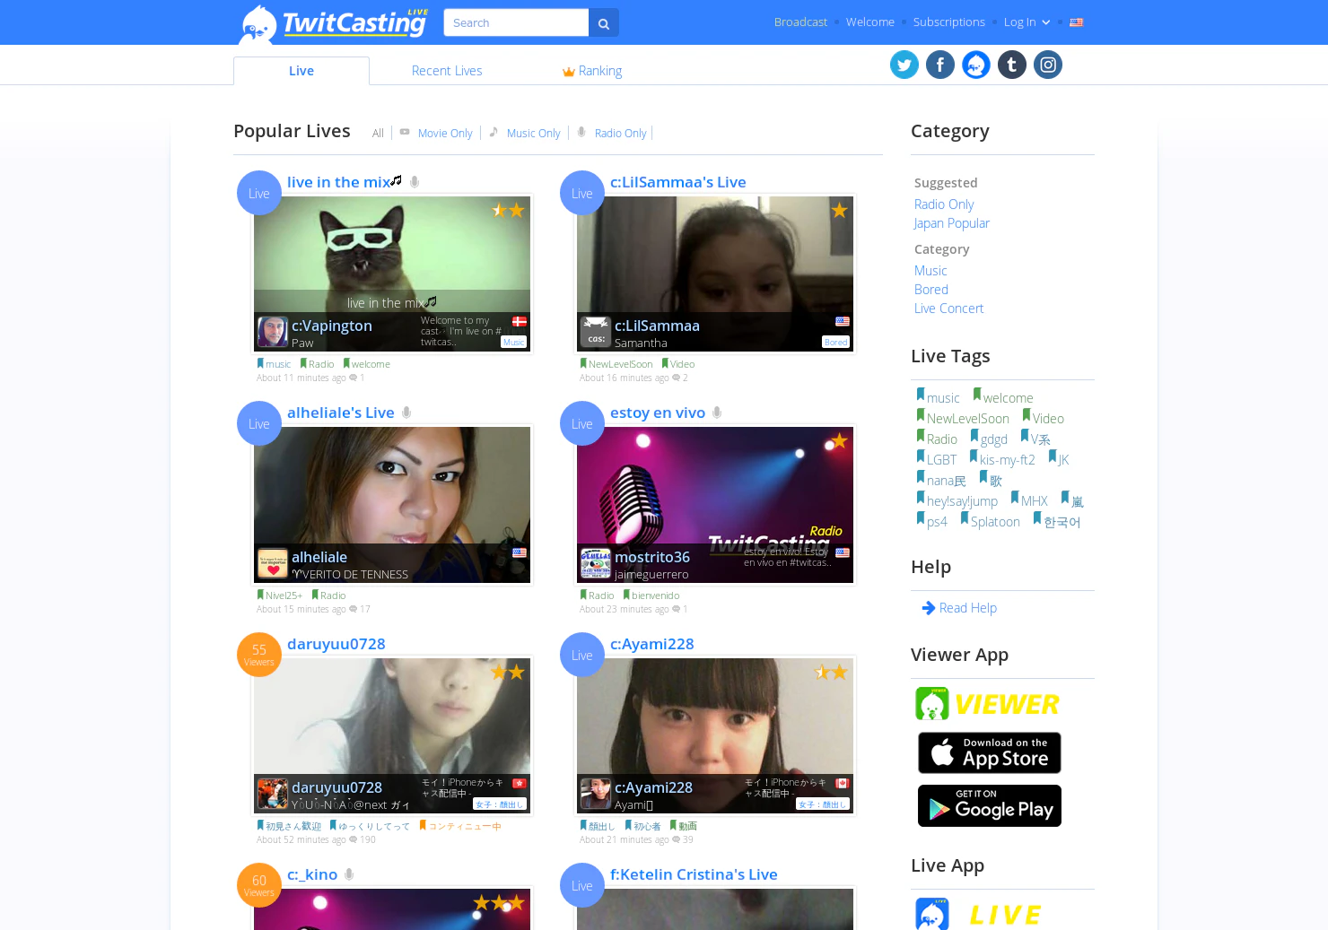1328x930 pixels.
Task: Open Read Help link
Action: coord(968,608)
